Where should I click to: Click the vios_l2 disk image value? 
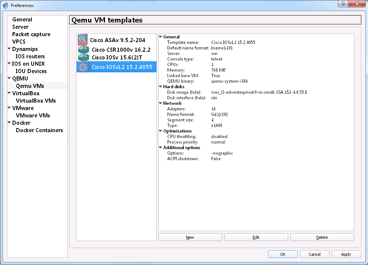click(x=259, y=92)
